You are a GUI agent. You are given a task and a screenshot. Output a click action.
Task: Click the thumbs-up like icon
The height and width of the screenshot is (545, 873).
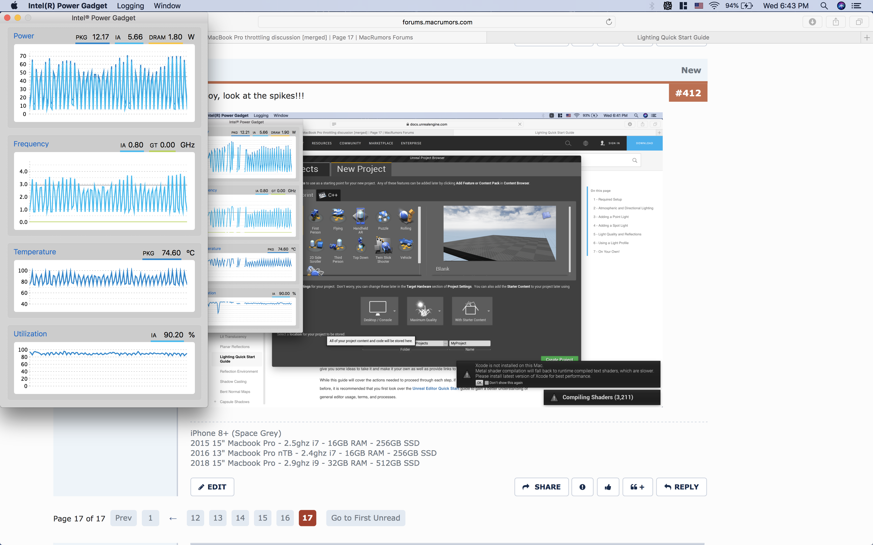(608, 487)
